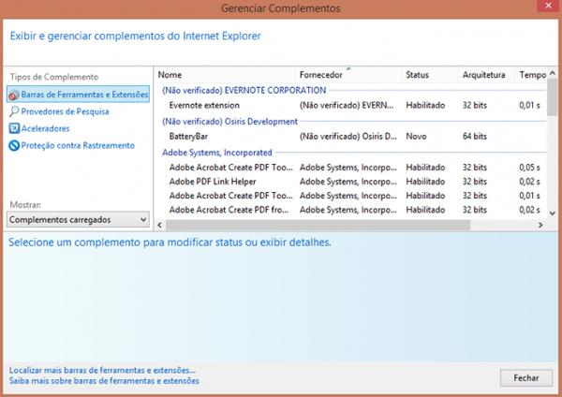Open Localizar mais barras de ferramentas link

tap(102, 370)
